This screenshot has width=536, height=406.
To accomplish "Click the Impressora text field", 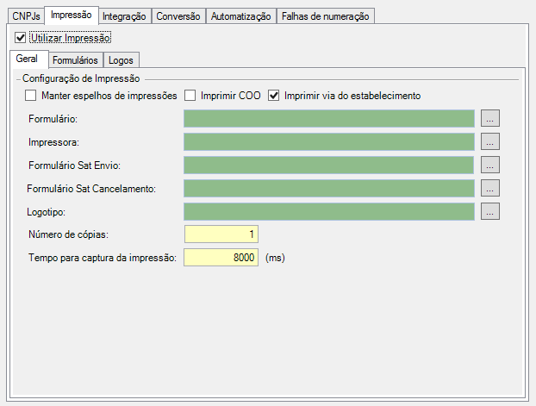I will [328, 141].
